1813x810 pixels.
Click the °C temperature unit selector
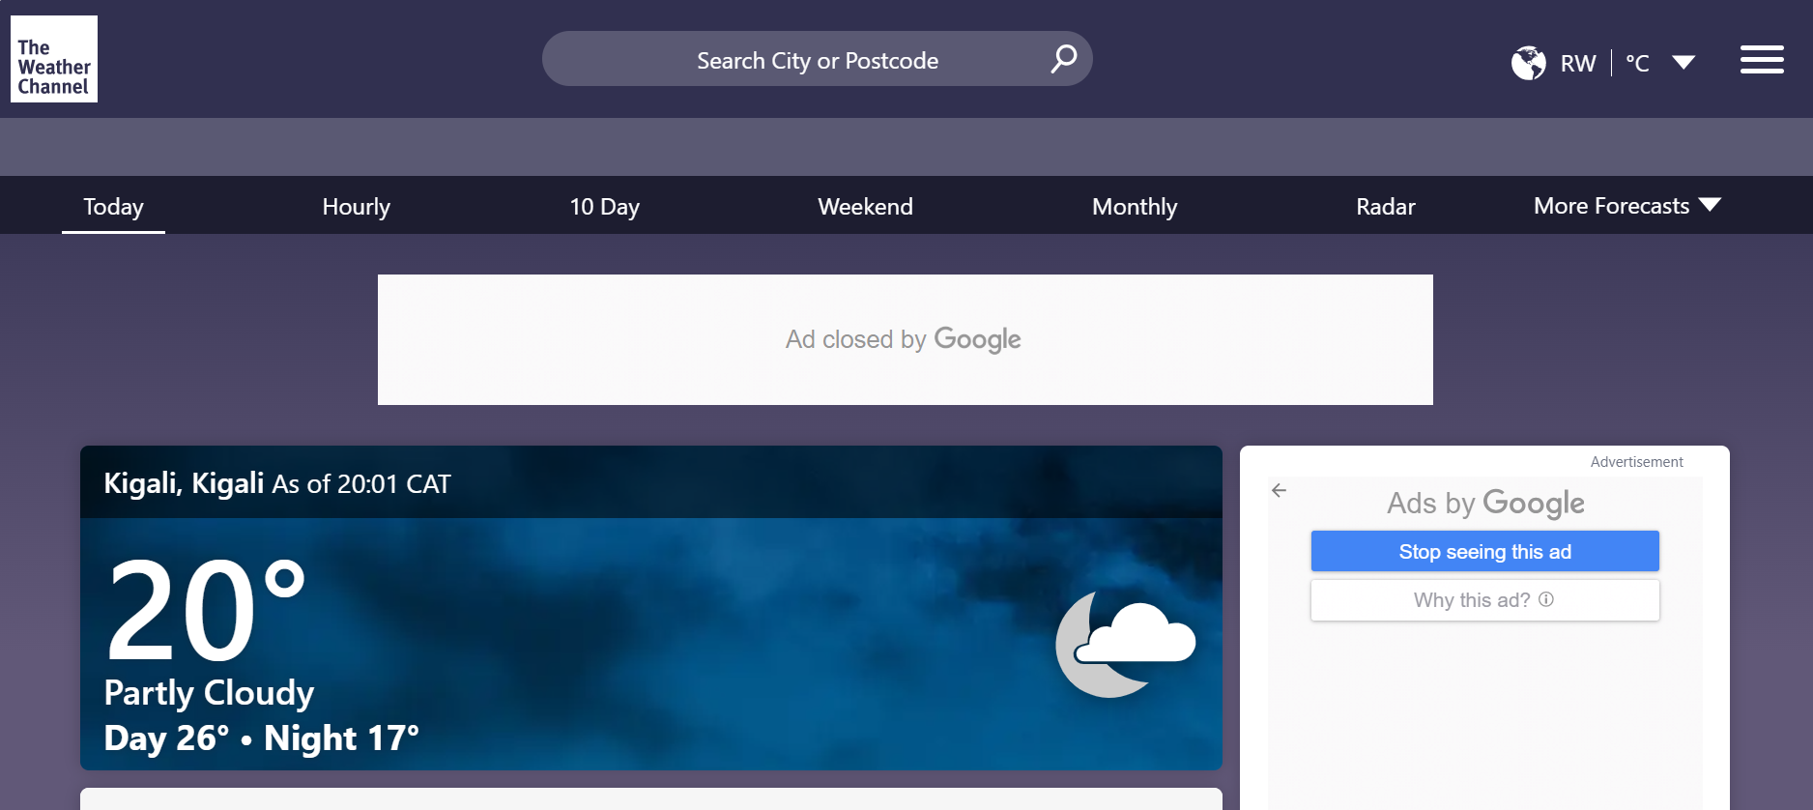click(x=1637, y=64)
